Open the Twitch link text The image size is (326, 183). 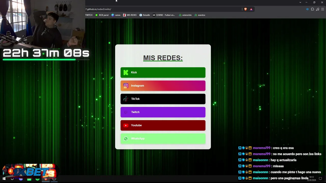coord(135,112)
